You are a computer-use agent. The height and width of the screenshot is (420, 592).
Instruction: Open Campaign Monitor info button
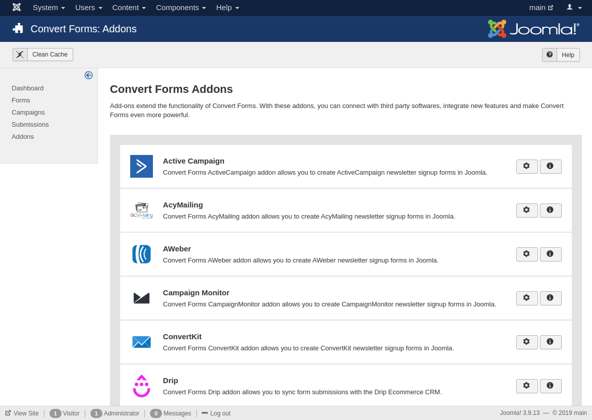551,298
